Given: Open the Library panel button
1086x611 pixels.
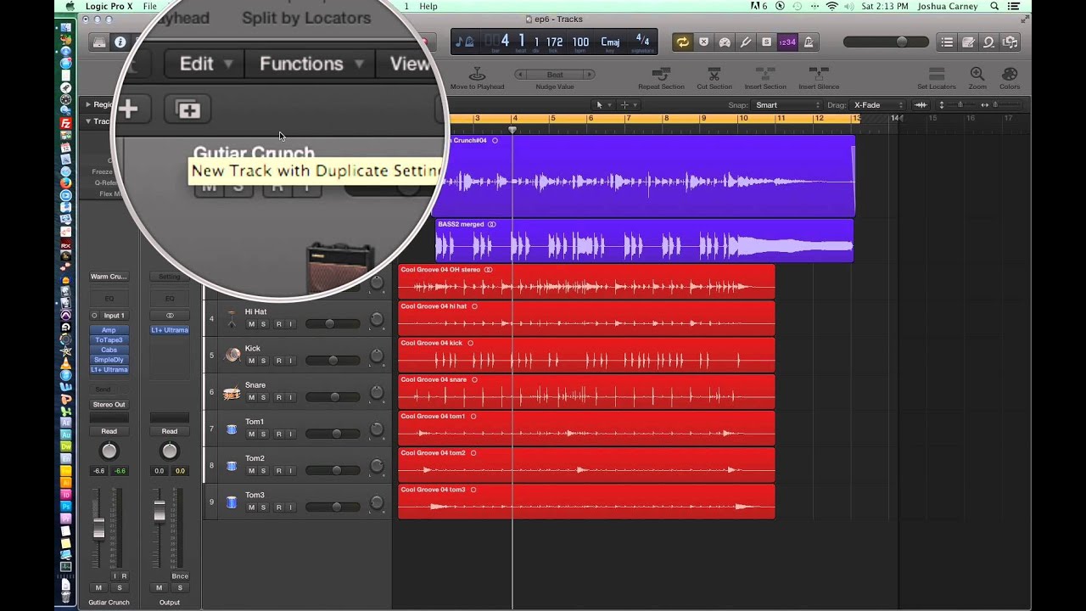Looking at the screenshot, I should click(x=100, y=42).
